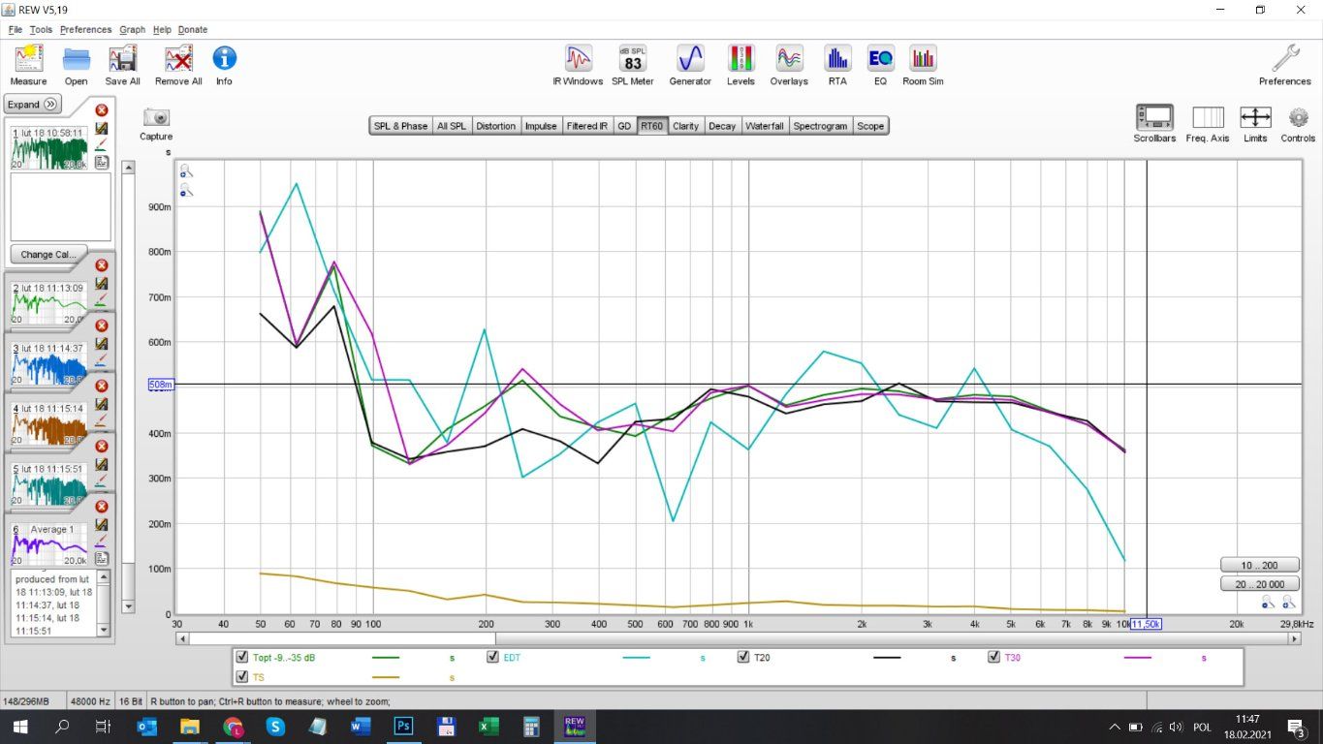The height and width of the screenshot is (744, 1323).
Task: Toggle TS trace visibility
Action: [x=242, y=676]
